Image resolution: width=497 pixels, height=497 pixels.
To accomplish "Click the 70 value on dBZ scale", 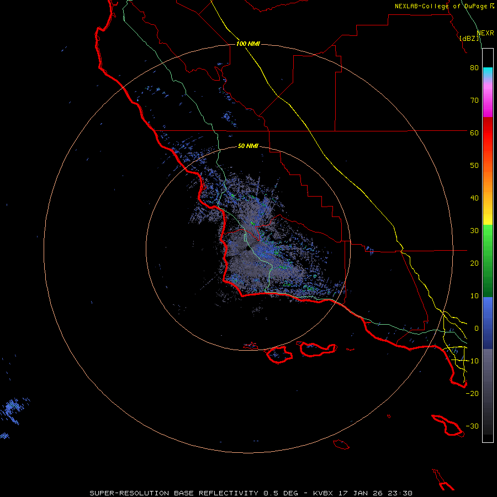I will tap(474, 100).
